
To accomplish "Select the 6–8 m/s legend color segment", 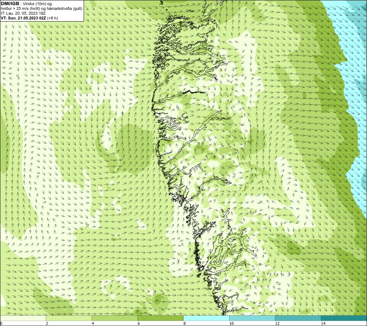I will point(161,318).
